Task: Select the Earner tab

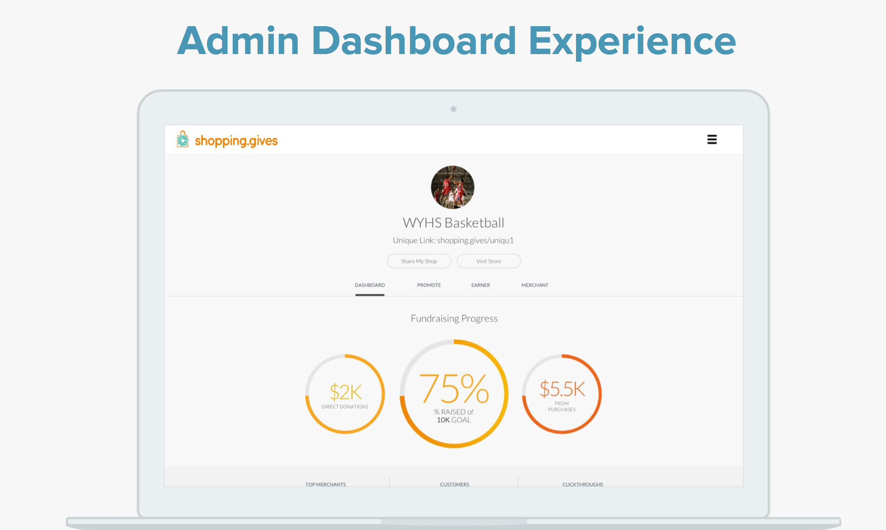Action: pos(480,285)
